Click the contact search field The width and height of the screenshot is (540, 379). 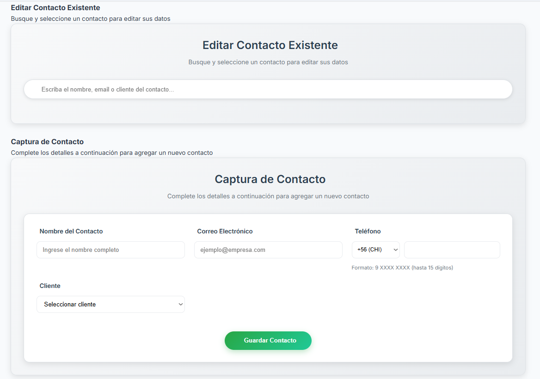[268, 89]
